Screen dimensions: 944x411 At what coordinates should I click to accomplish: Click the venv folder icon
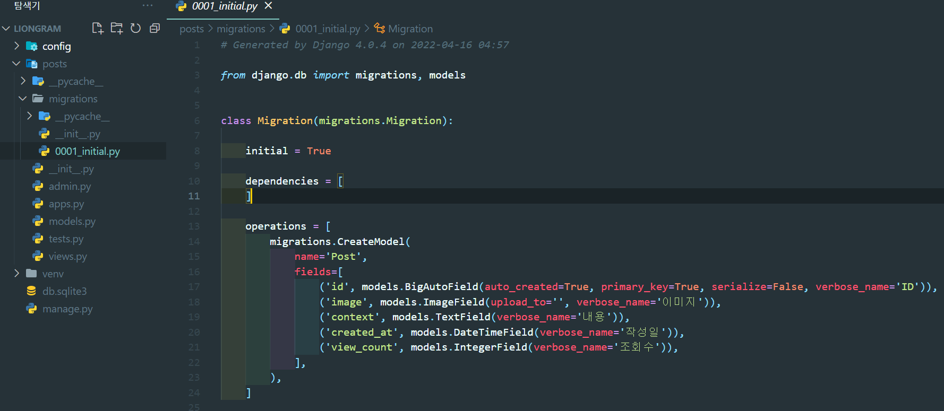(x=31, y=274)
